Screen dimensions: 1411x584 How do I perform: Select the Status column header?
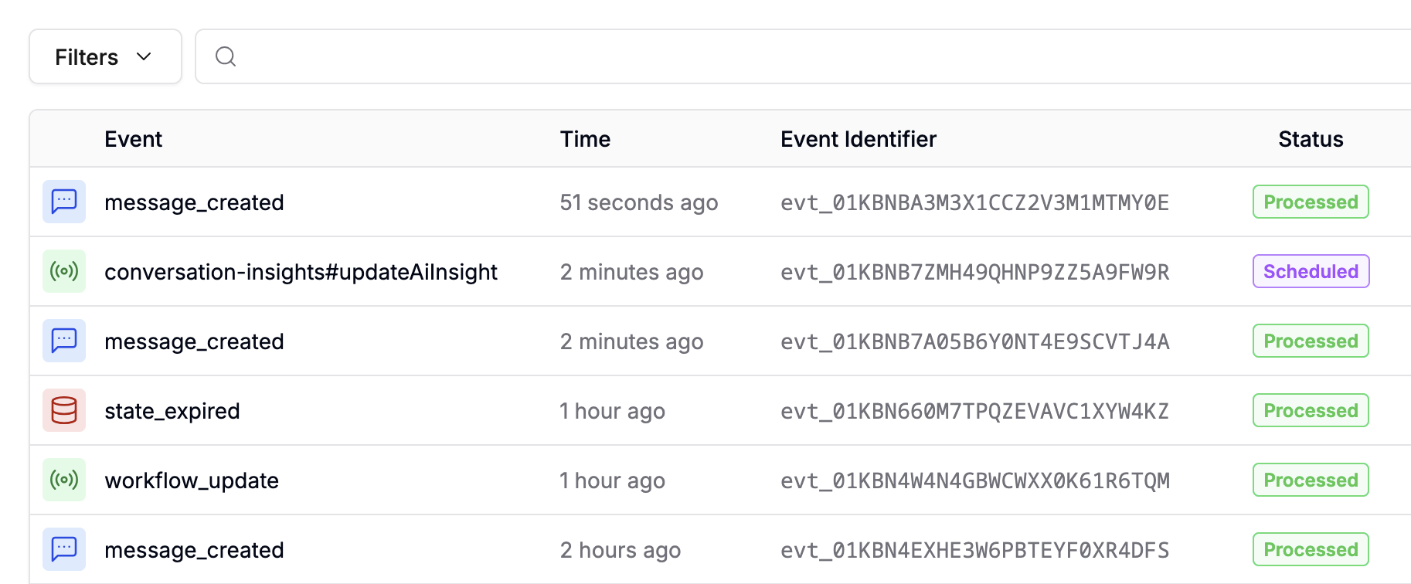point(1310,139)
